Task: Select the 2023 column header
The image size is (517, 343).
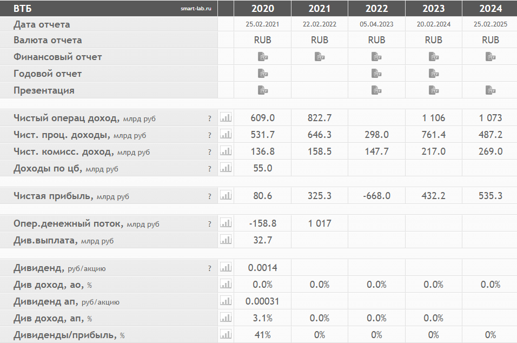Action: (x=434, y=8)
